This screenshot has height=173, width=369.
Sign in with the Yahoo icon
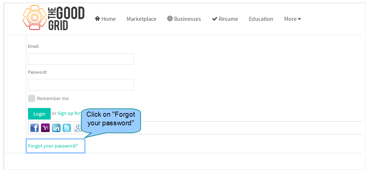45,128
